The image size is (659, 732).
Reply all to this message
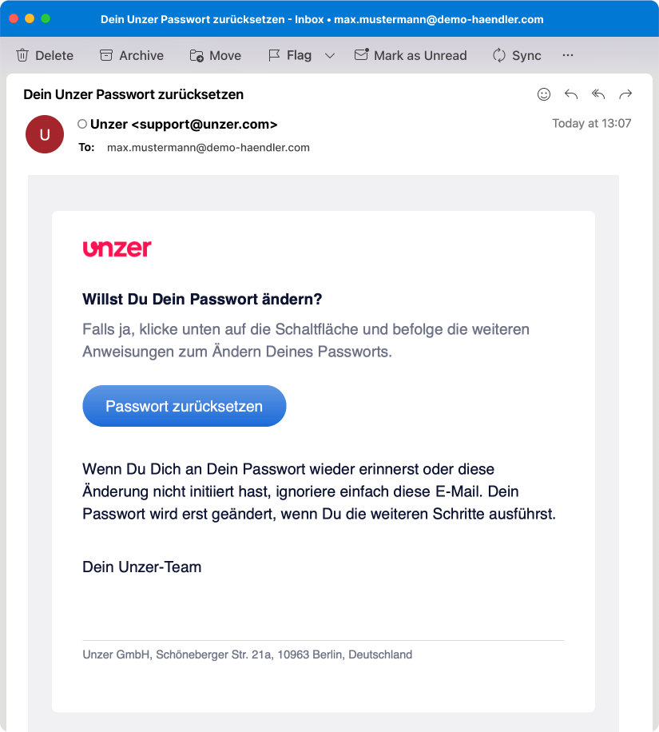pyautogui.click(x=598, y=94)
